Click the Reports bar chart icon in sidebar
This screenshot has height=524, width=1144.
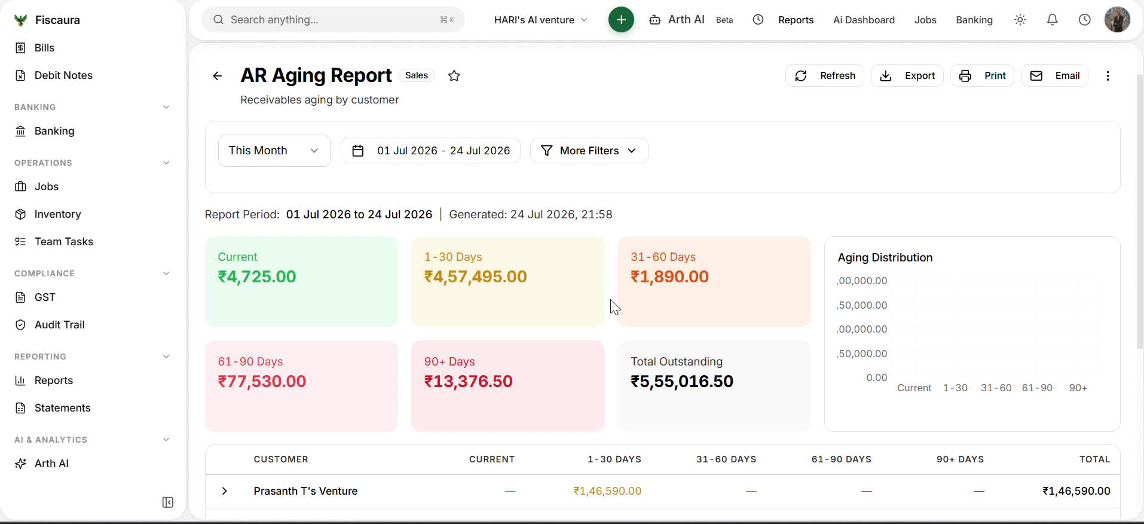point(20,380)
